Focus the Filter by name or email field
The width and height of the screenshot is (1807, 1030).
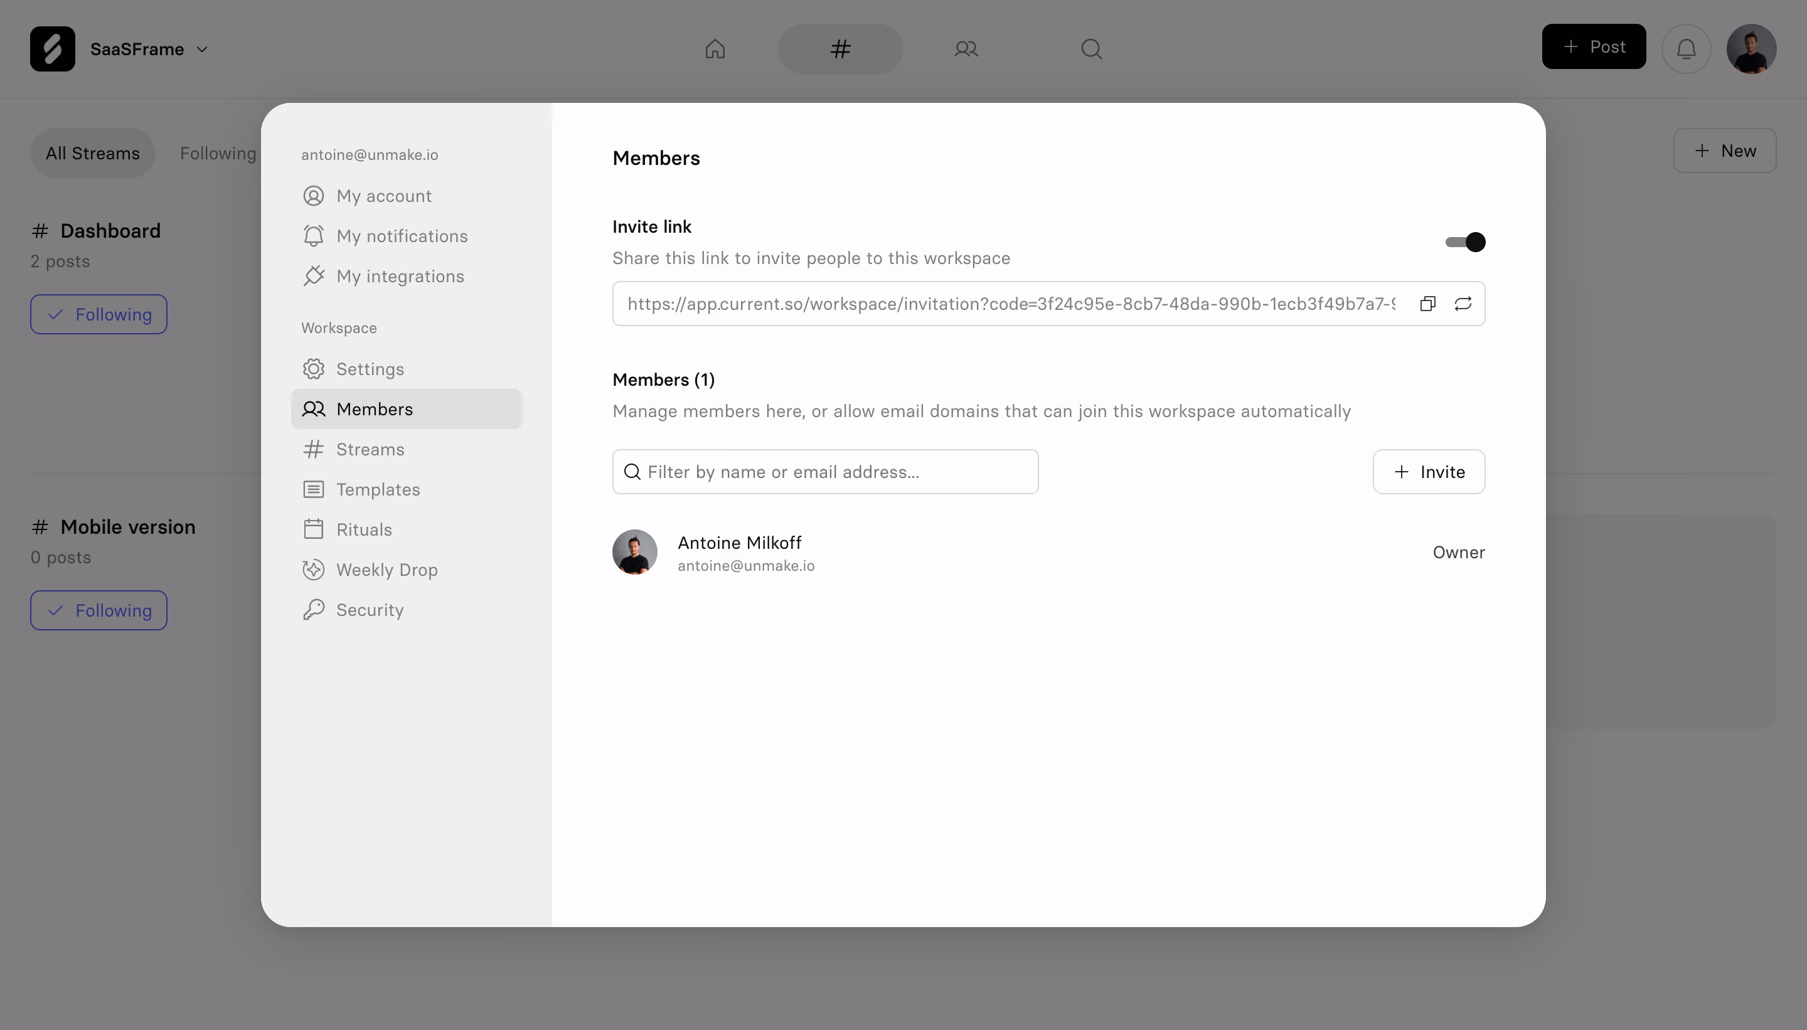pos(825,472)
